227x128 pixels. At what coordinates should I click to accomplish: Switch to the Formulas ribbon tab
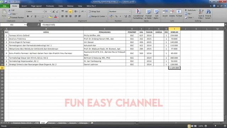[50, 6]
